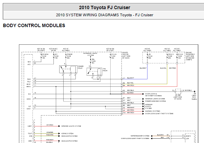Click the BLK/YEL label beside the vertical yellow wire
Viewport: 204px width, 143px height.
pos(163,68)
